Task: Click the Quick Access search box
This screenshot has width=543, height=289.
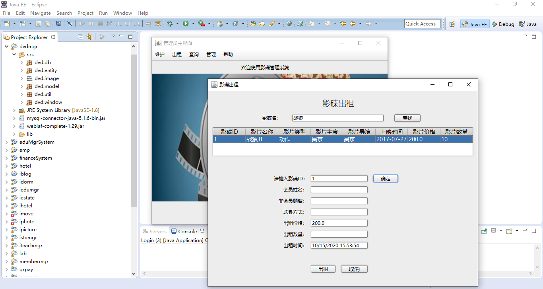Action: (x=422, y=24)
